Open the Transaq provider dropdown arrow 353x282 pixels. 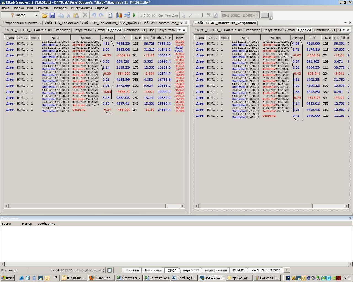(36, 15)
